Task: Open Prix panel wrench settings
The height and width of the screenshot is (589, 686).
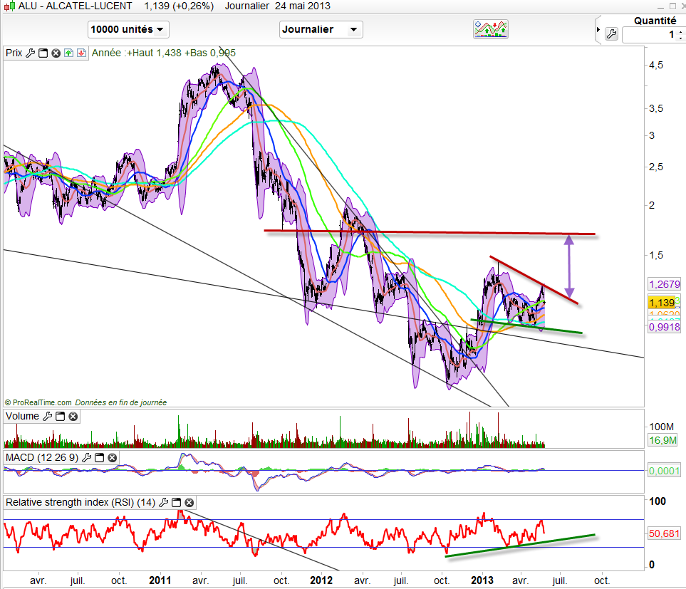Action: pos(30,53)
